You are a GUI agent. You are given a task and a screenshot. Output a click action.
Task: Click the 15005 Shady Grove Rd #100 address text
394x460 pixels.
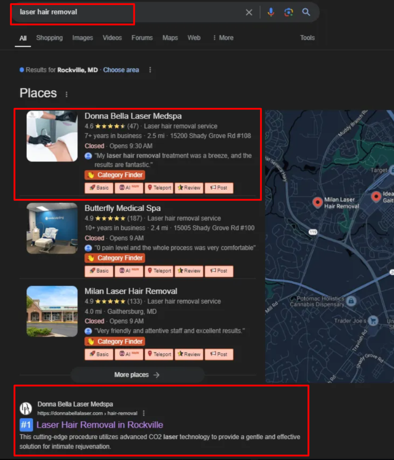tap(214, 228)
